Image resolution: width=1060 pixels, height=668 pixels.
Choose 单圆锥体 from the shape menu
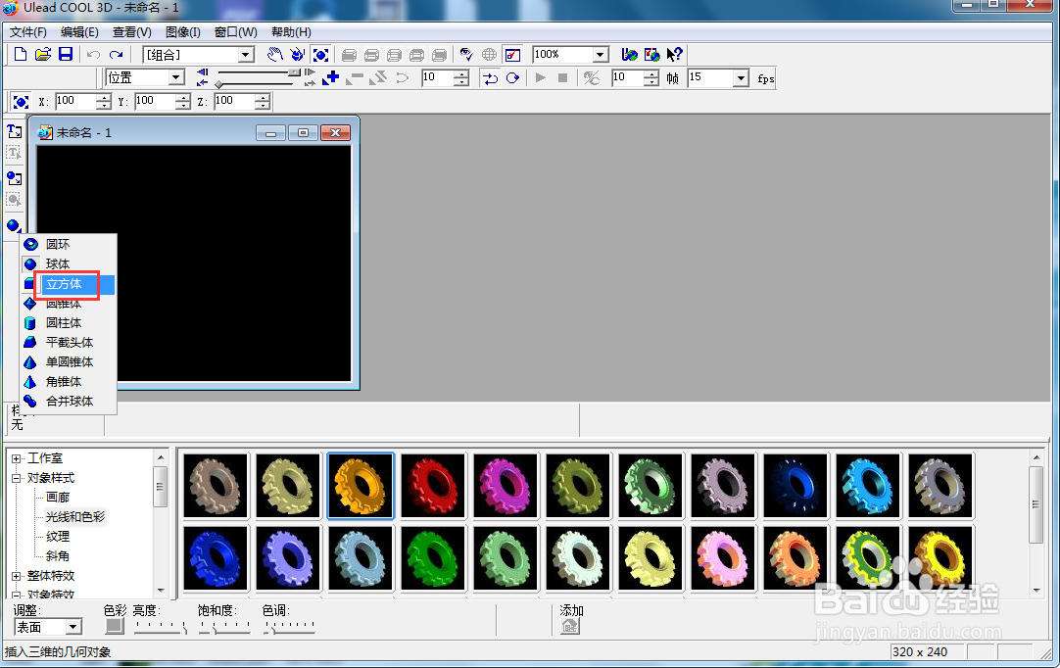click(69, 362)
